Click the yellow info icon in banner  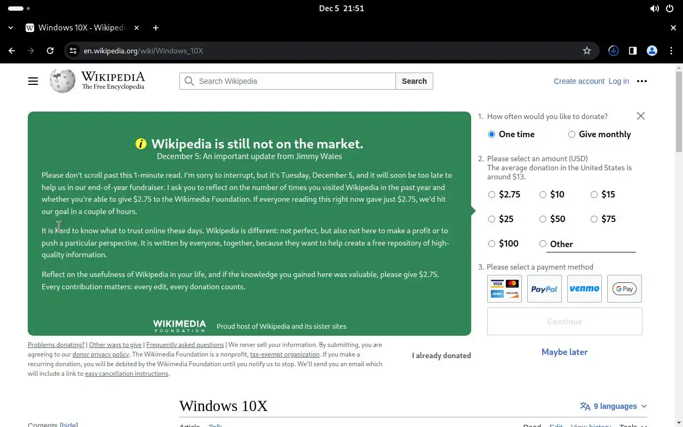coord(141,144)
